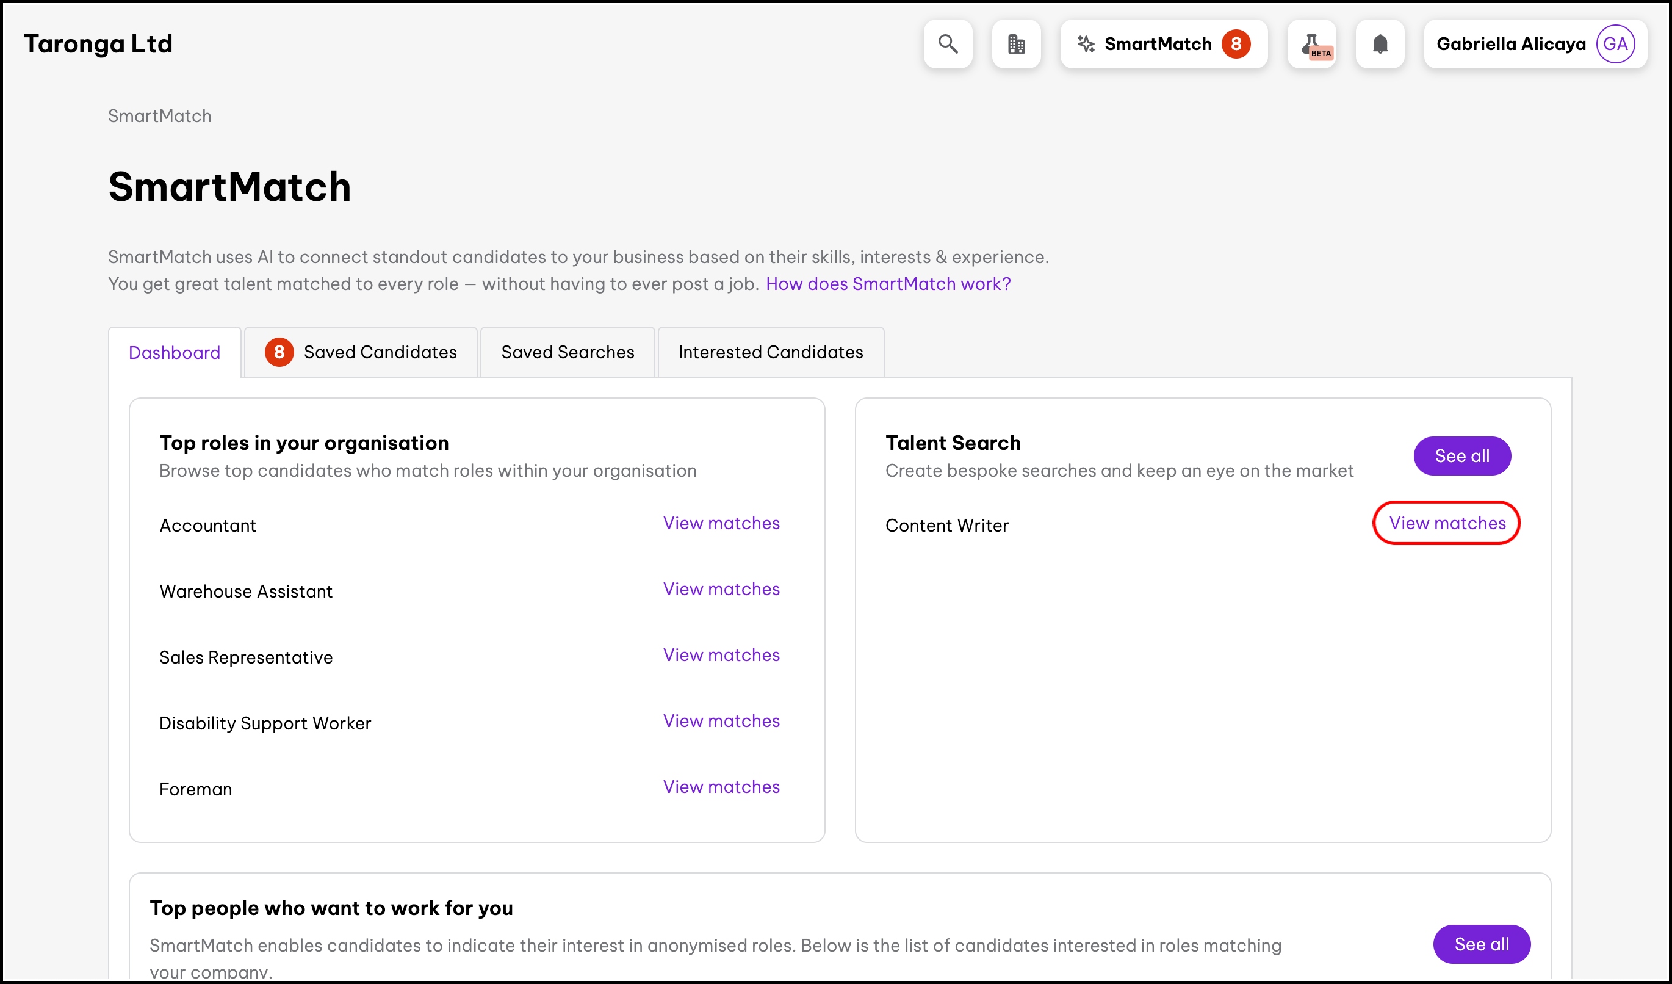
Task: Open the notifications bell
Action: 1379,44
